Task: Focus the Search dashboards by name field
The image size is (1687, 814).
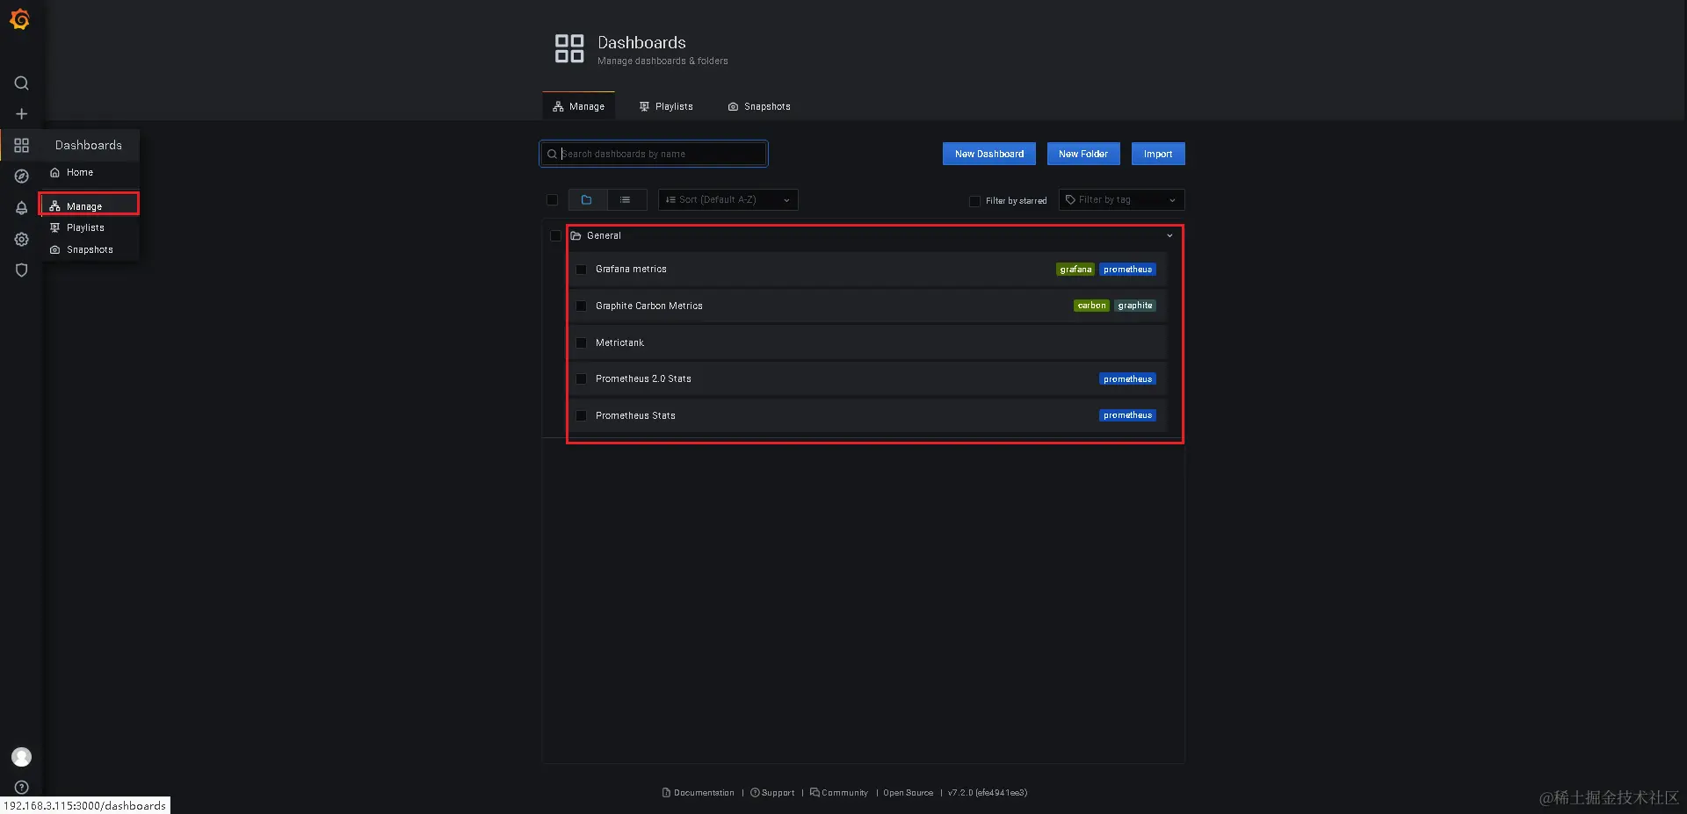Action: 654,155
